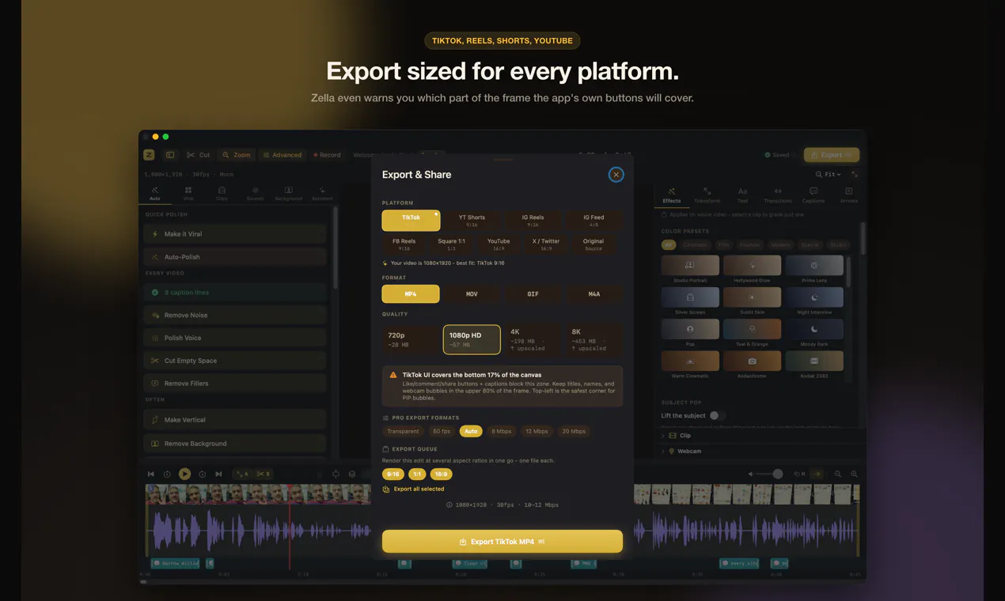Select 12 Mbps bitrate
This screenshot has width=1005, height=601.
(x=537, y=431)
